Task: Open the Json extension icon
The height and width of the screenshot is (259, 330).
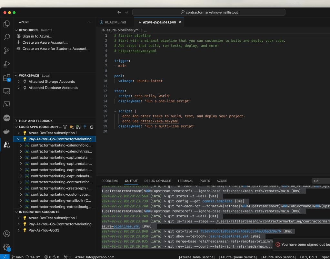Action: (x=6, y=118)
